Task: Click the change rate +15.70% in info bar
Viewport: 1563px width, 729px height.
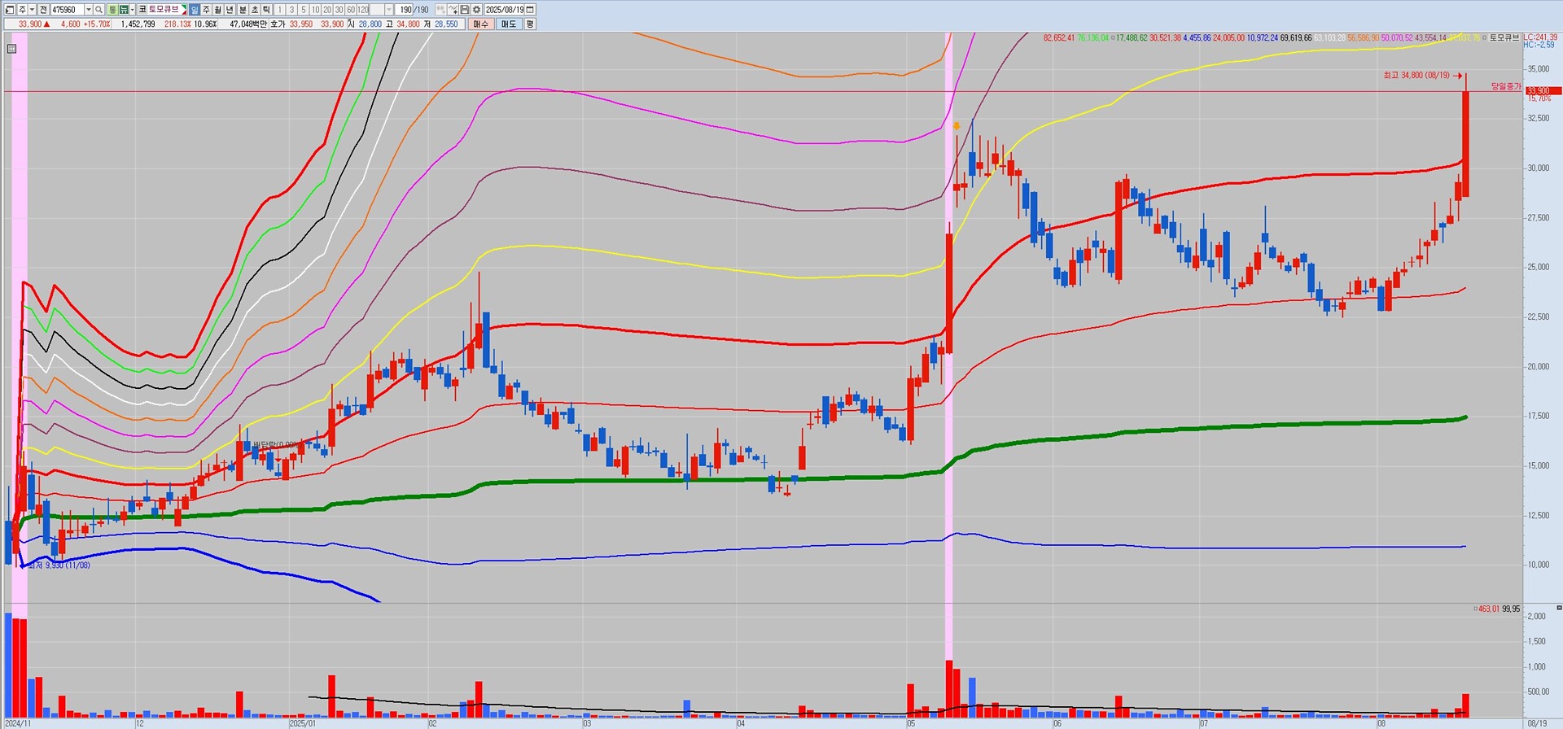Action: click(96, 24)
